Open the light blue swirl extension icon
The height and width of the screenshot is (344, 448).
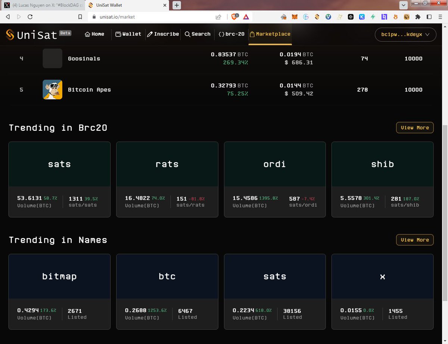pyautogui.click(x=306, y=17)
